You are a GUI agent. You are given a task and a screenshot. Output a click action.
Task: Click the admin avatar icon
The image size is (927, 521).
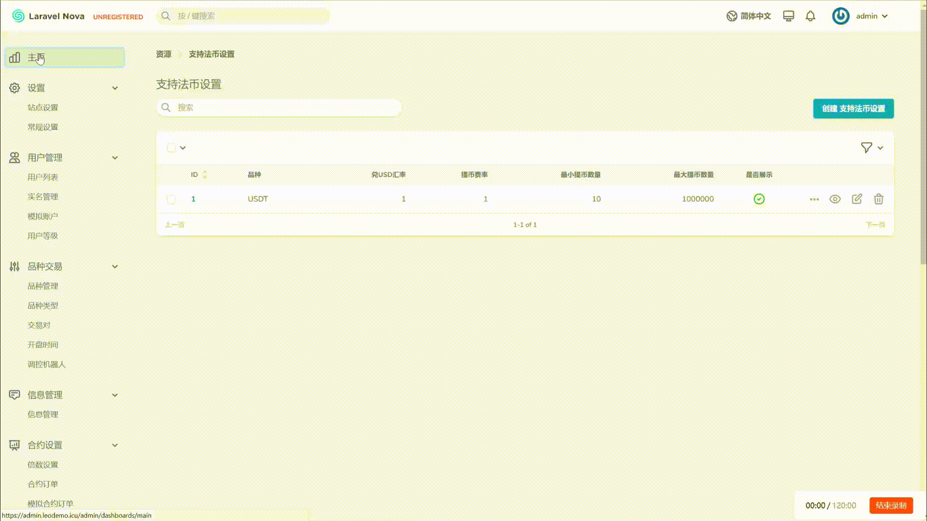[x=841, y=16]
